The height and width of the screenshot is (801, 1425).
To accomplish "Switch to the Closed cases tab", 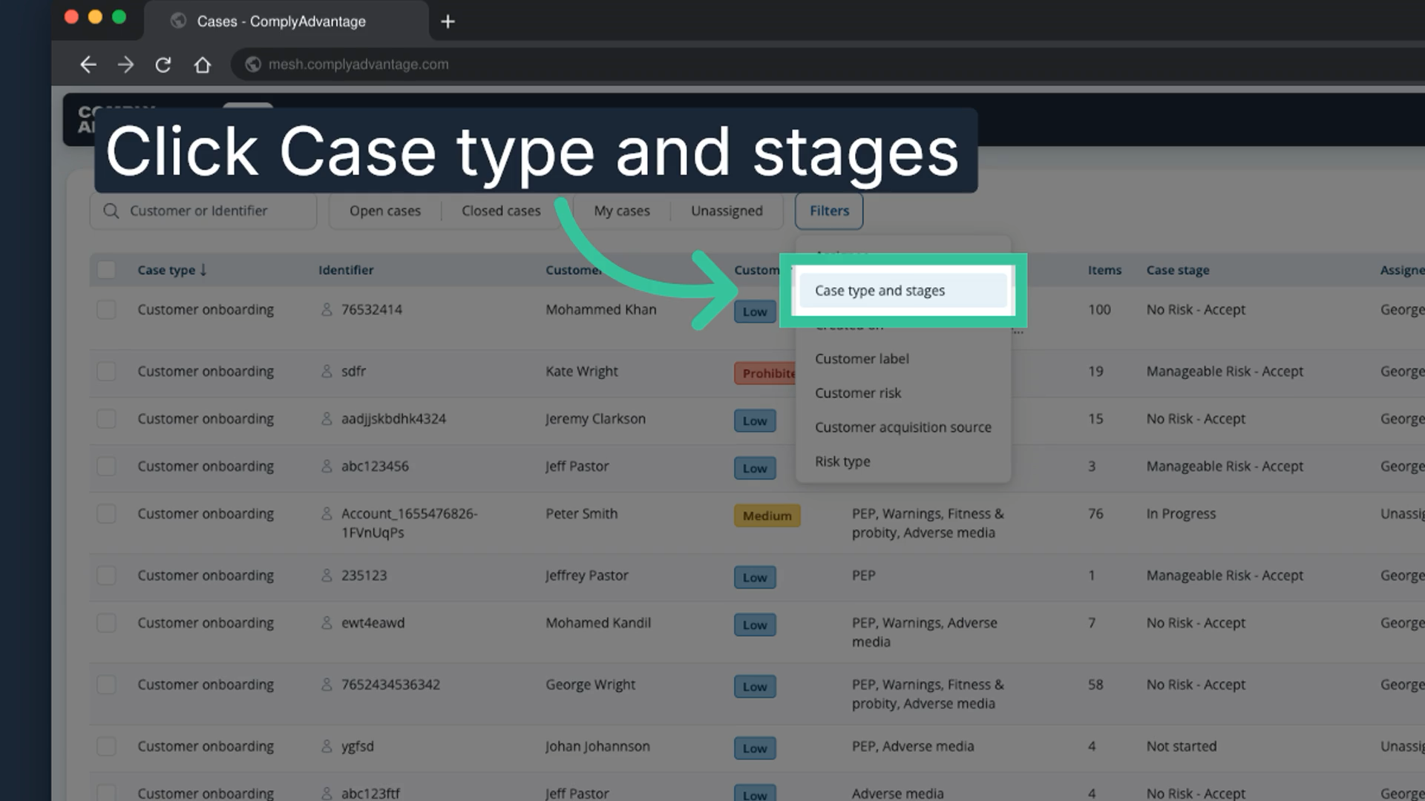I will click(x=501, y=211).
